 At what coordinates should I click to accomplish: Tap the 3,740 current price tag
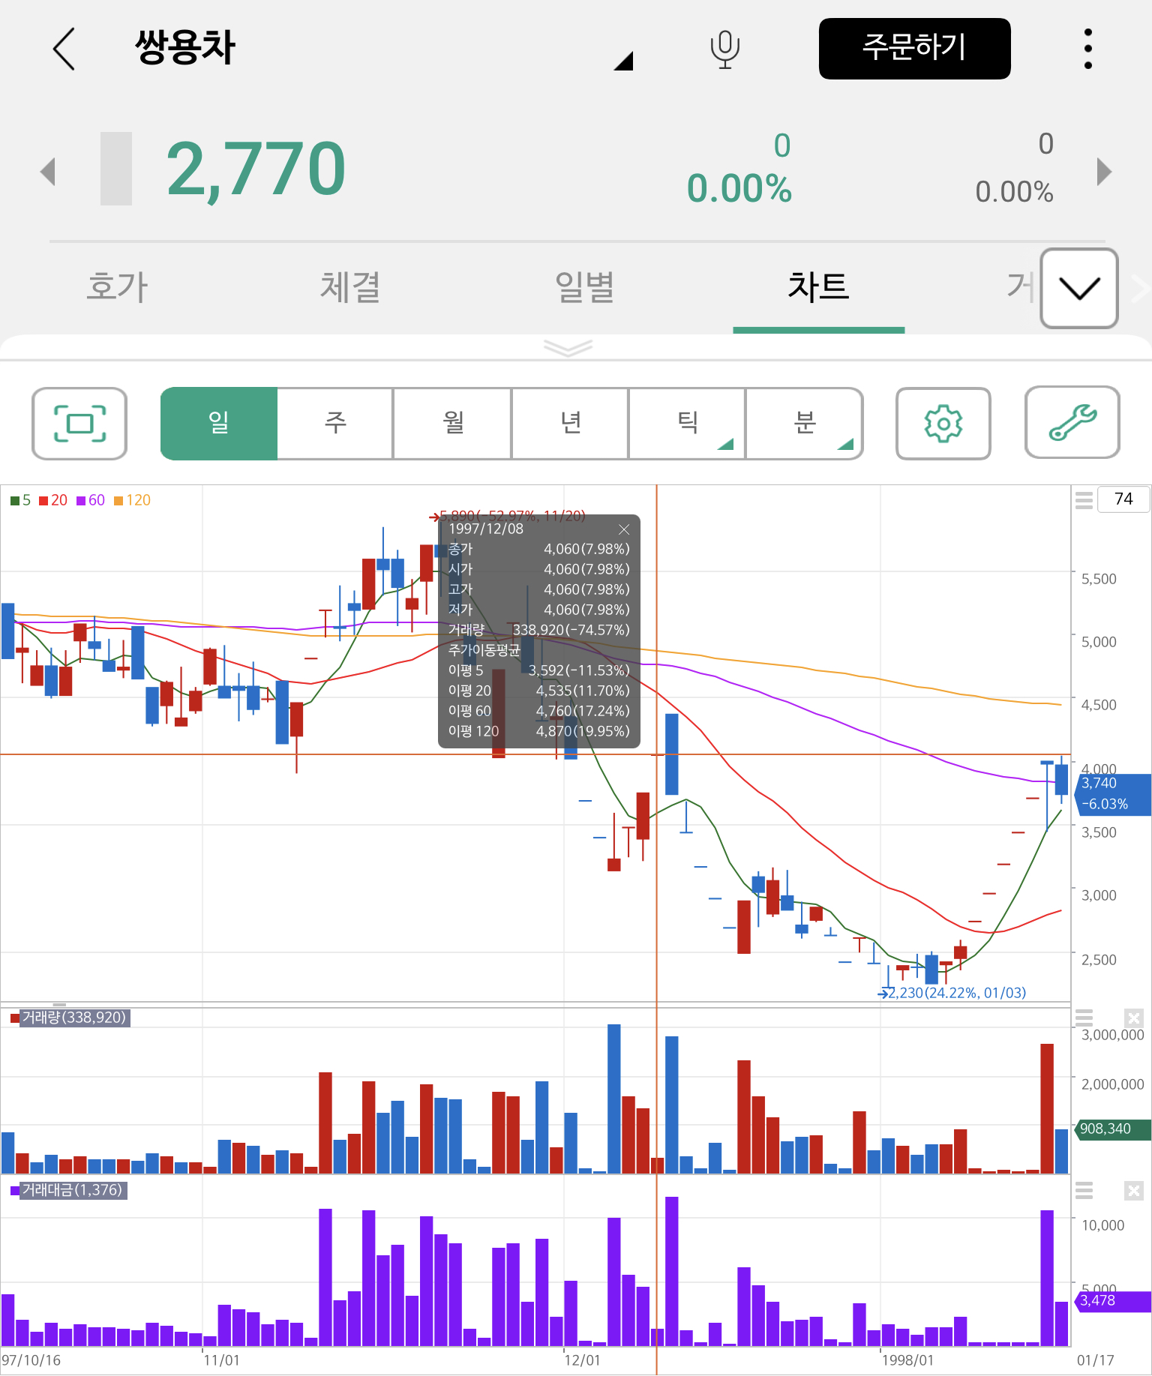point(1113,794)
